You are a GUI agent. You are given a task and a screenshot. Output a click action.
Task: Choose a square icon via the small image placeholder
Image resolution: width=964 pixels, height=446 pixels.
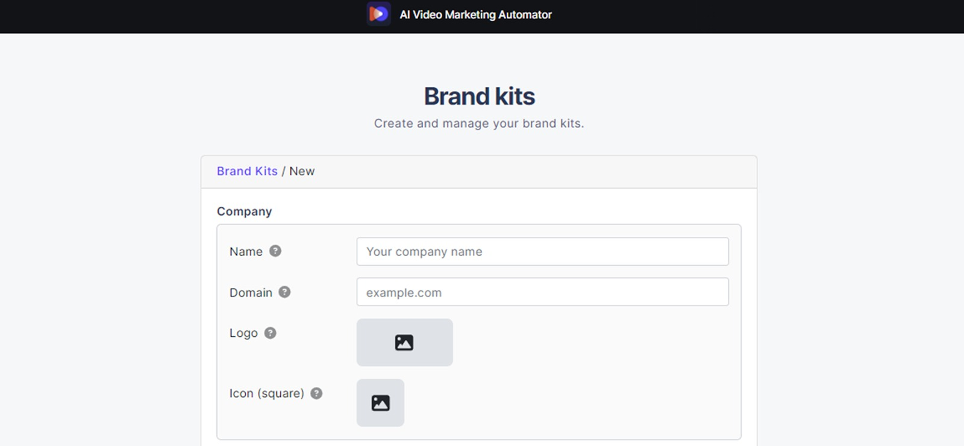point(380,403)
